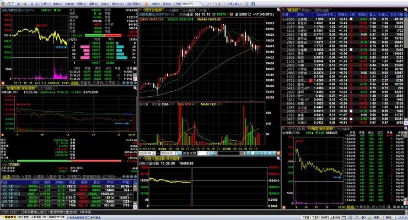This screenshot has width=408, height=220.
Task: Click the horizontal line tool in chart toolbar
Action: tap(257, 153)
